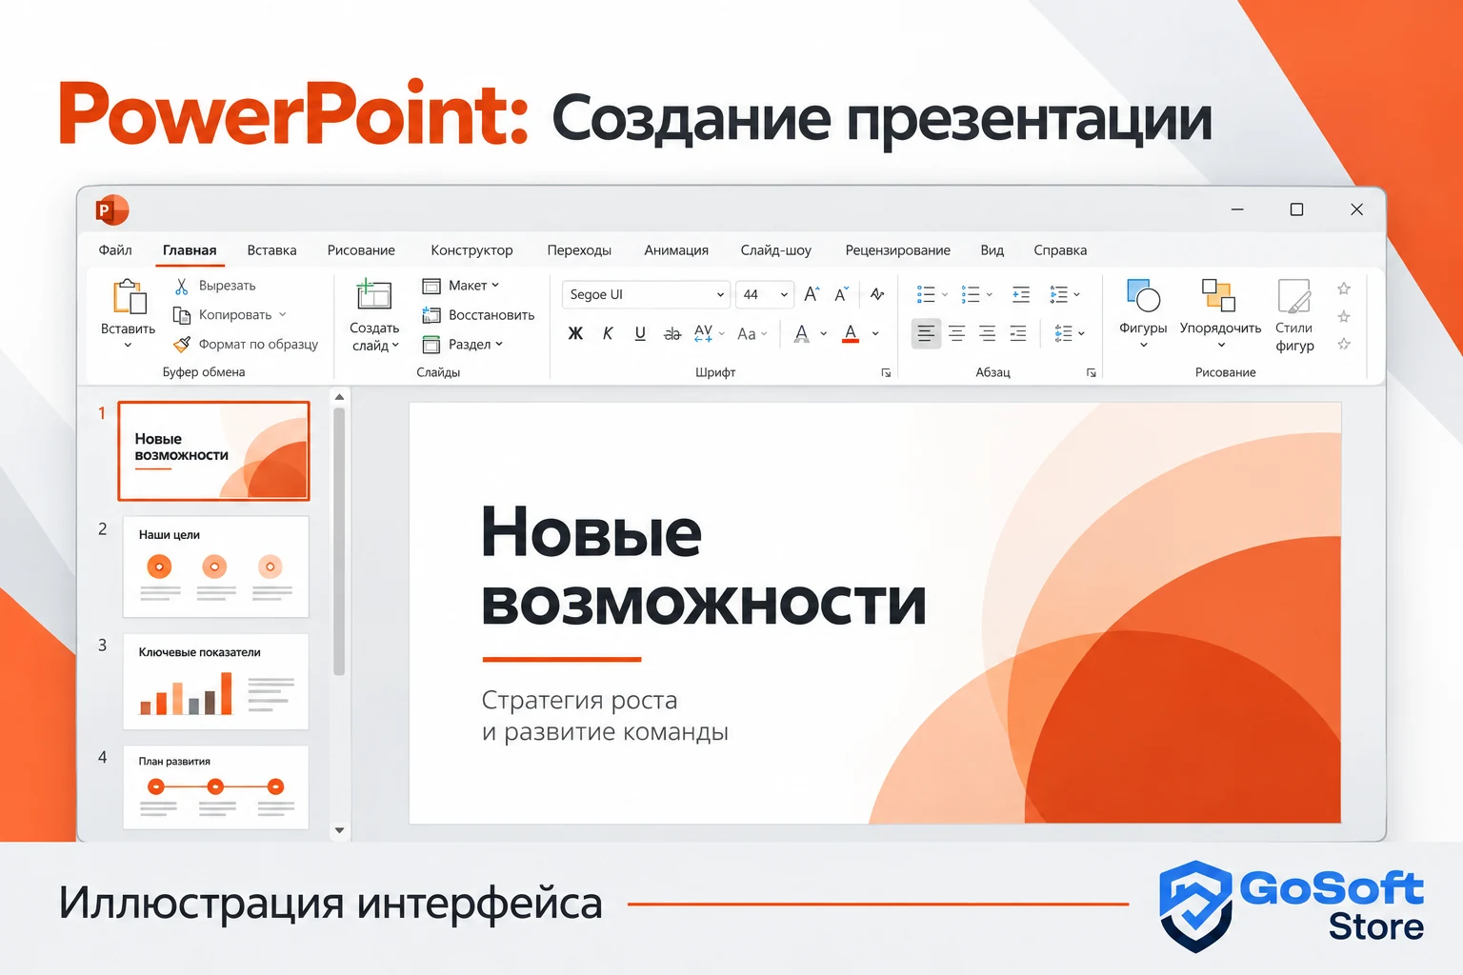Viewport: 1463px width, 975px height.
Task: Click the Восстановить label
Action: click(491, 315)
